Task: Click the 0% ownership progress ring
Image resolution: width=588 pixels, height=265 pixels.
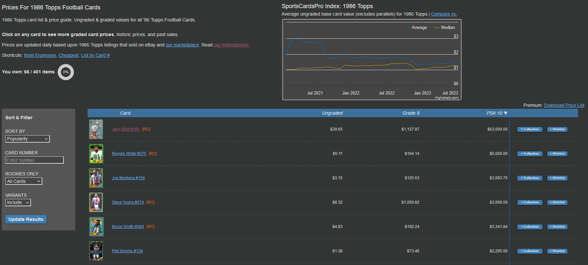Action: [x=66, y=72]
